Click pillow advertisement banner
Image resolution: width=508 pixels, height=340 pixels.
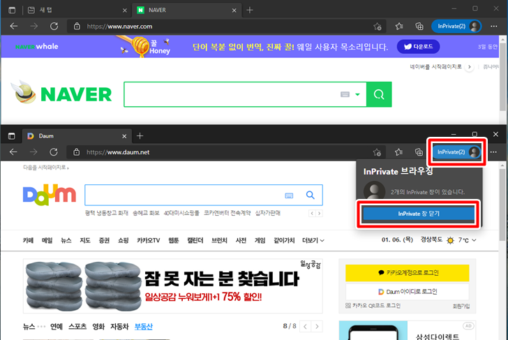pos(172,286)
